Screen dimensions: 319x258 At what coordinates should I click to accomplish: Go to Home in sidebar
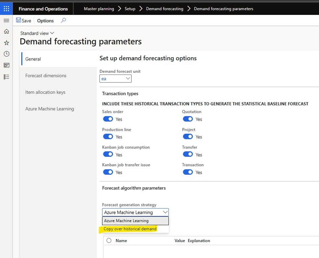(6, 31)
